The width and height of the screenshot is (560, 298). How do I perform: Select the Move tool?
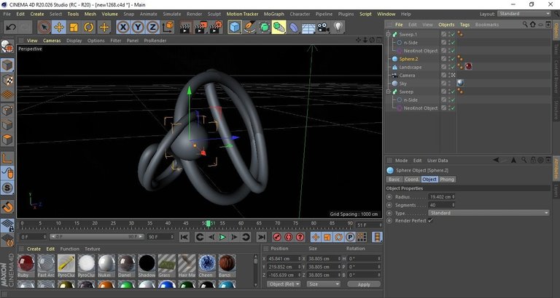point(59,28)
